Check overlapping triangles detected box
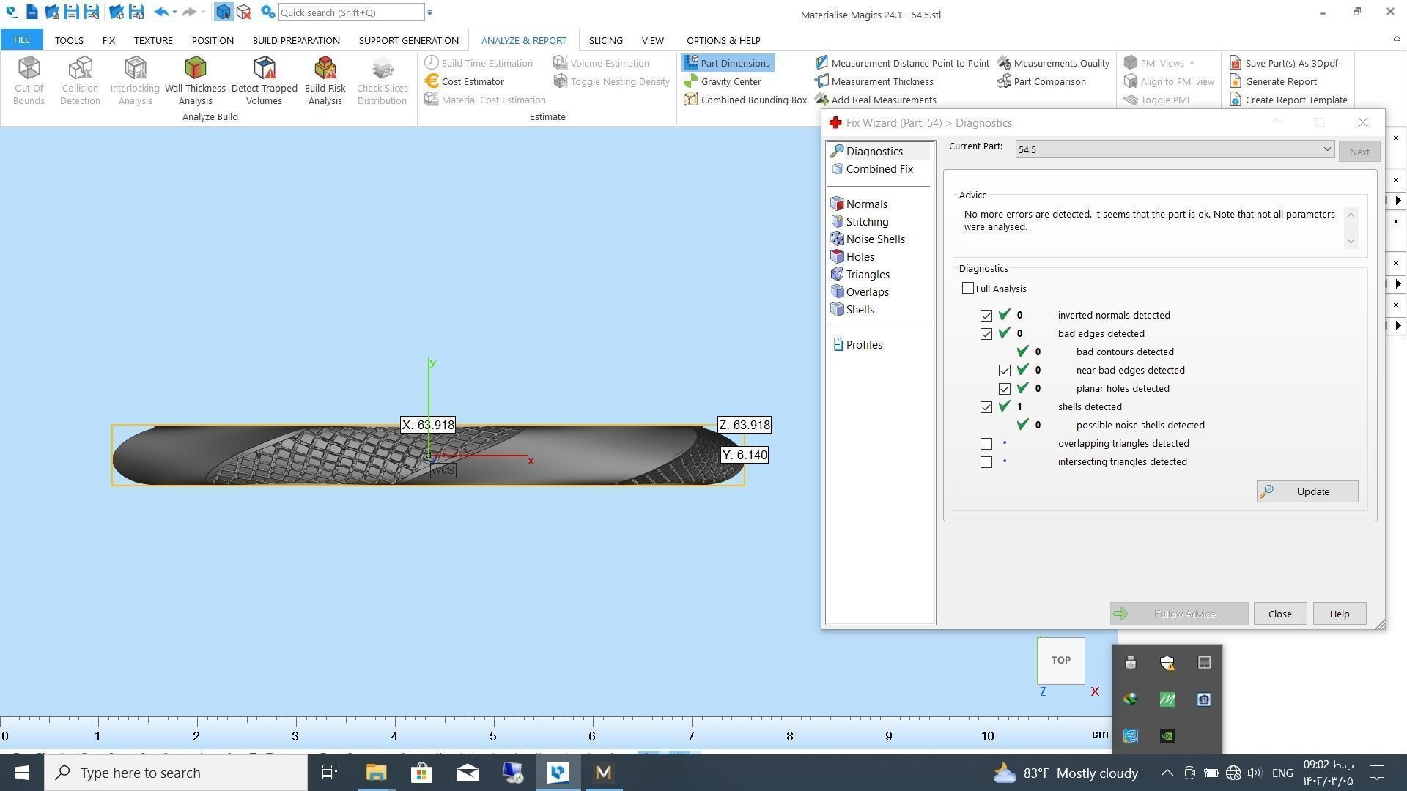 click(x=986, y=444)
